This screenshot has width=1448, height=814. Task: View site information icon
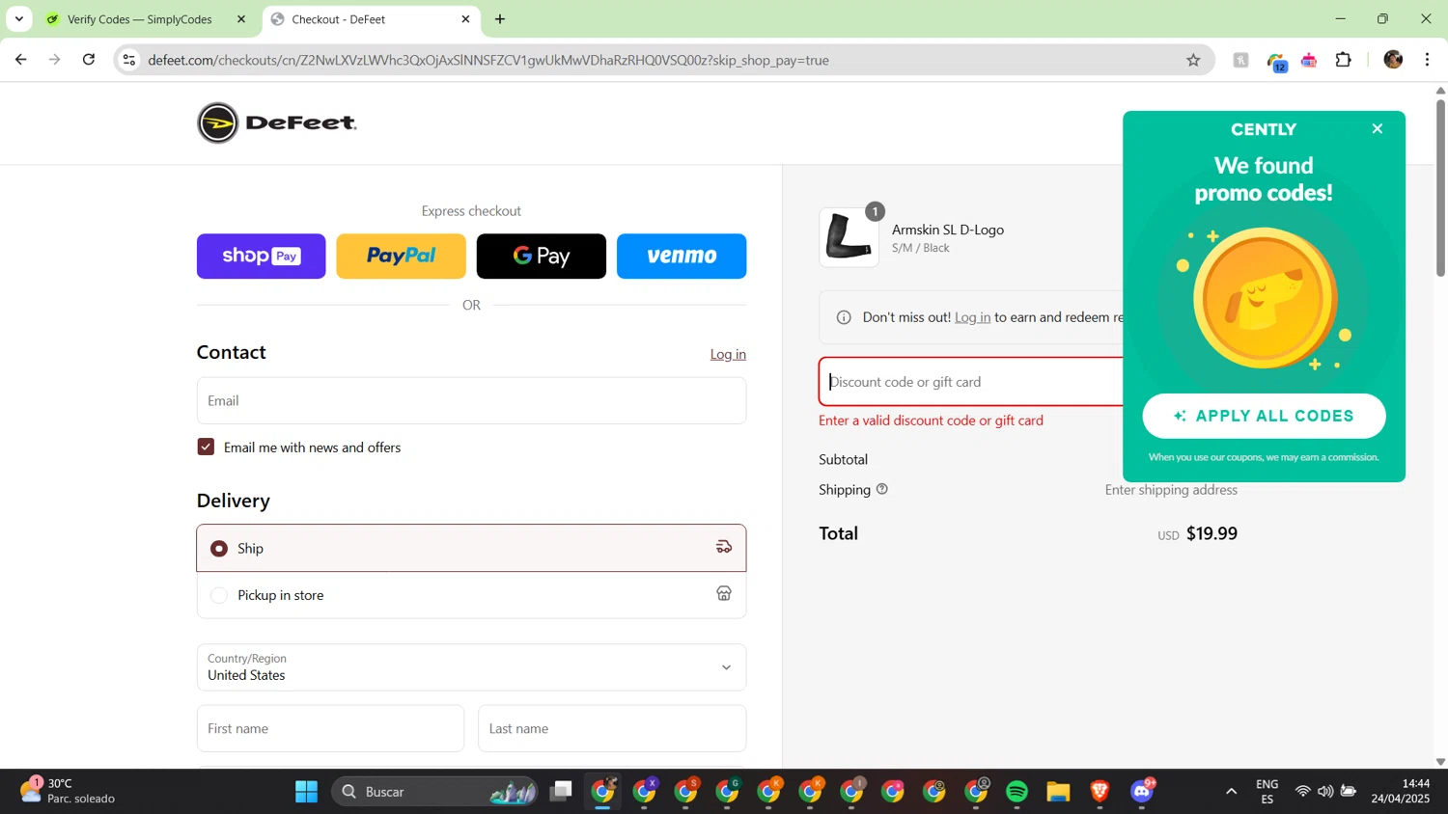pos(128,60)
